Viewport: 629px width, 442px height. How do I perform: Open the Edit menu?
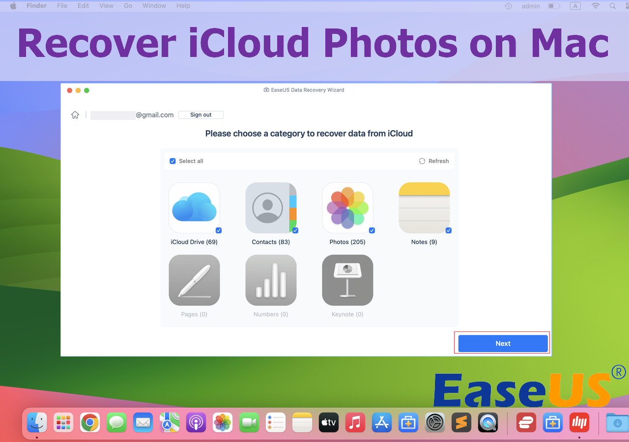click(84, 6)
